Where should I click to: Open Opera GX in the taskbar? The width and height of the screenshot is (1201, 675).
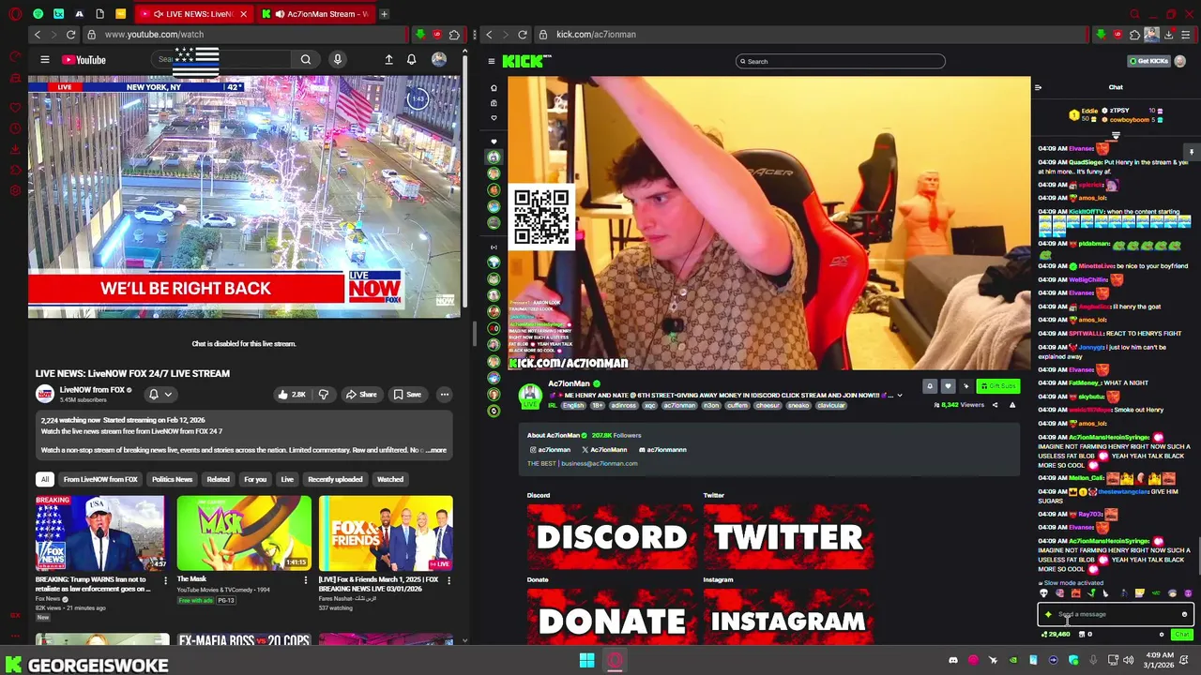(615, 661)
